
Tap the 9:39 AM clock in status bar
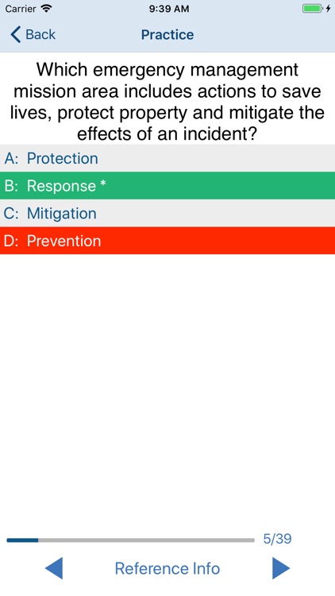tap(169, 9)
